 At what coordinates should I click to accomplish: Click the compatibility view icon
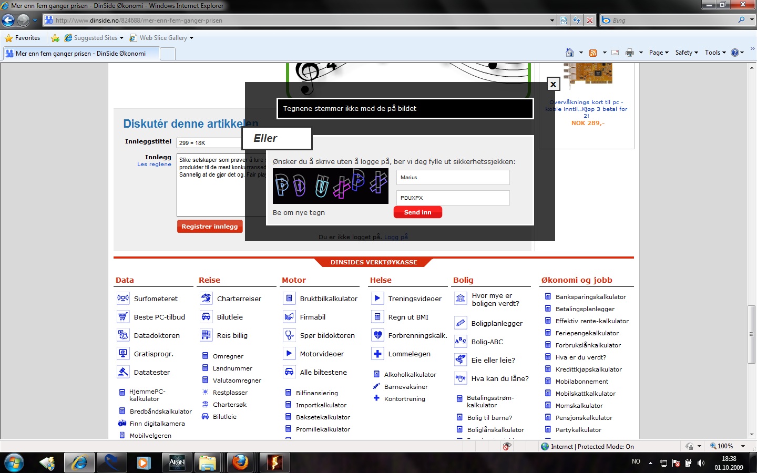[564, 20]
